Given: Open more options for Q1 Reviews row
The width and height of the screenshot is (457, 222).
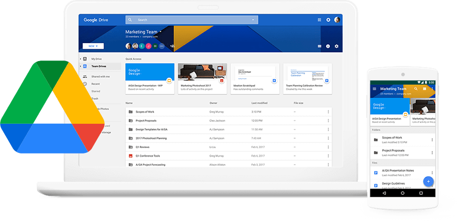Looking at the screenshot, I should [328, 147].
